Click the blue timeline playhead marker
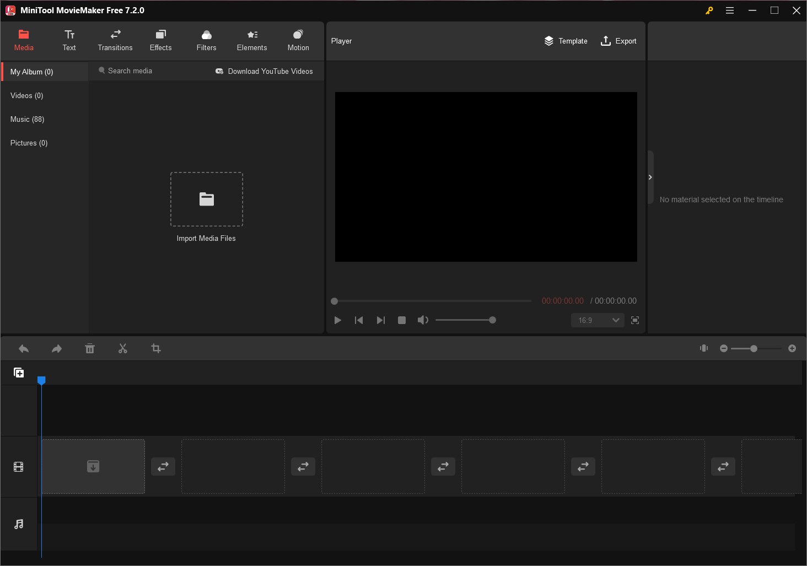 click(x=41, y=380)
